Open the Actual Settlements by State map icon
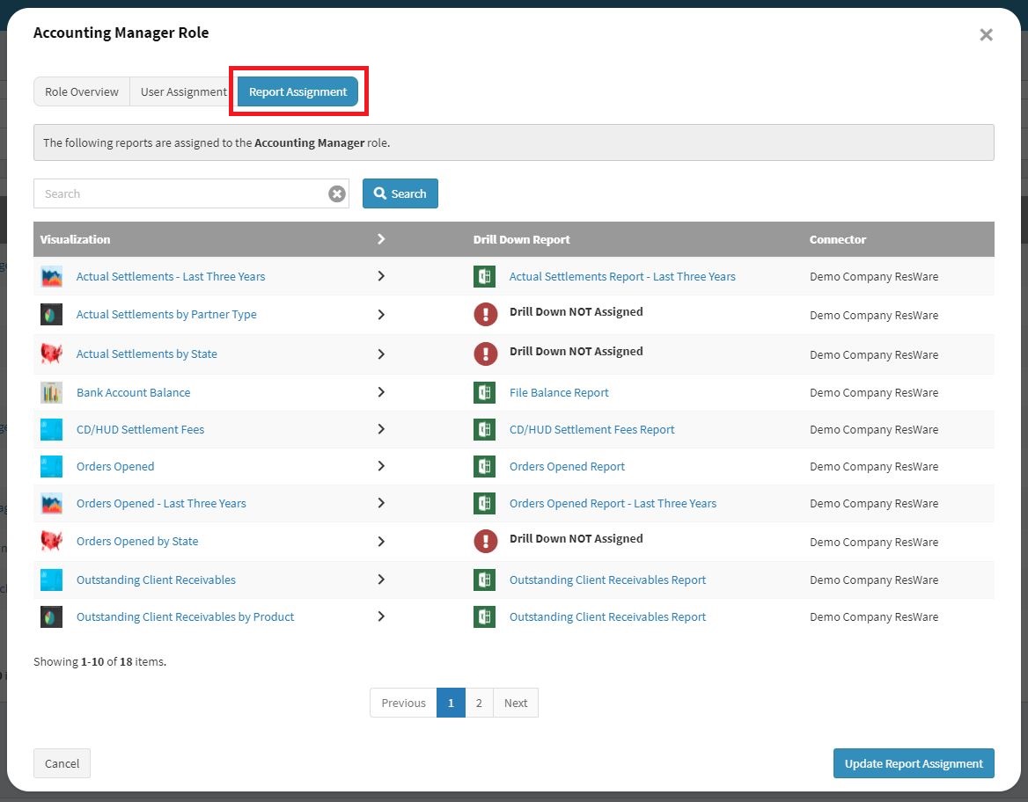1028x802 pixels. [50, 354]
